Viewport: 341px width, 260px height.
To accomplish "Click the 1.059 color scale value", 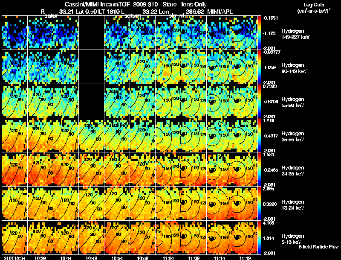I will (270, 67).
